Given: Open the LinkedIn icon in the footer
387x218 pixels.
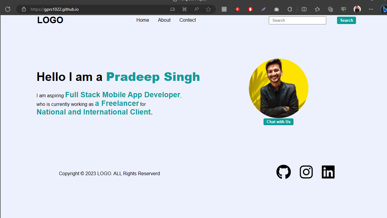Looking at the screenshot, I should pyautogui.click(x=328, y=172).
